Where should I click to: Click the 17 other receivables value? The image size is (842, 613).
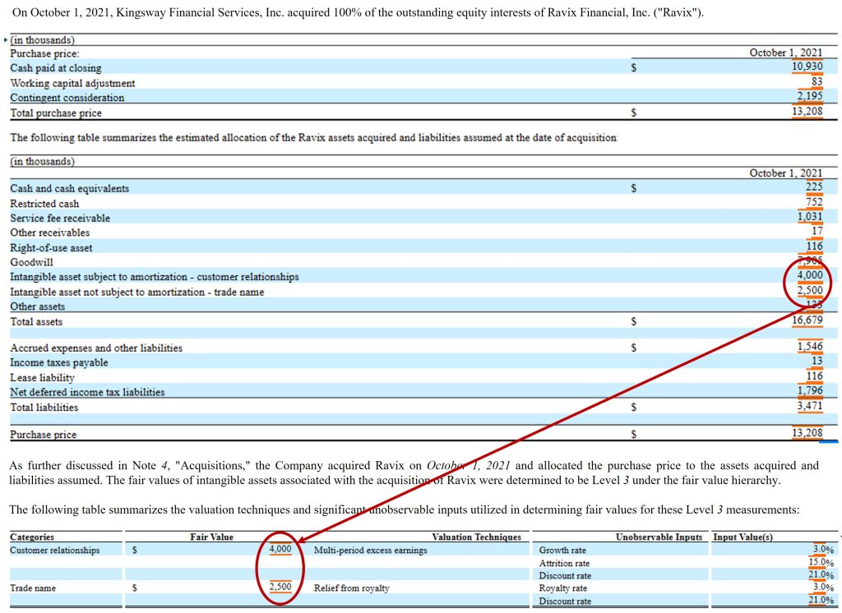817,231
